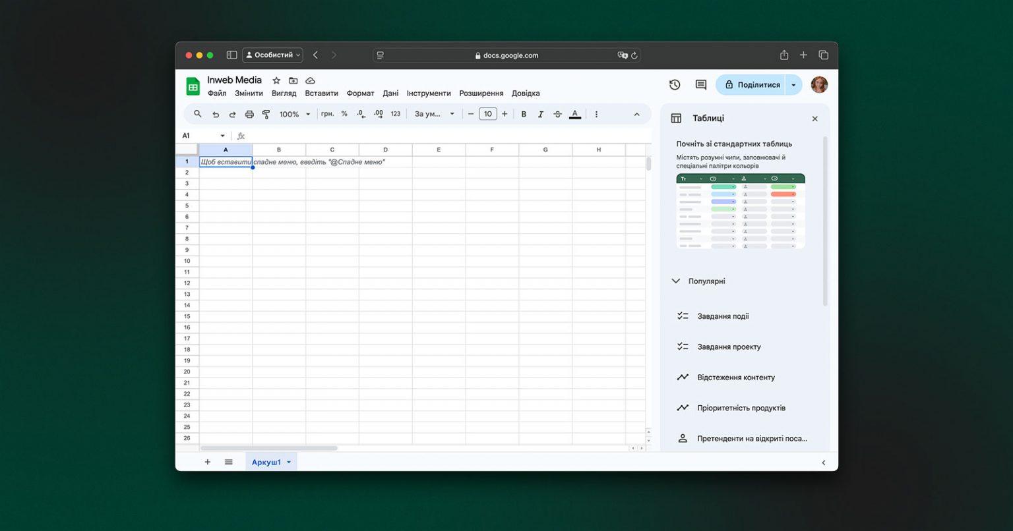Toggle bold formatting
Screen dimensions: 1013x531
(524, 114)
